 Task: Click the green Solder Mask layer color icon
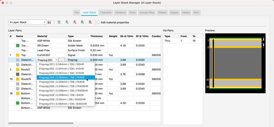[x=18, y=46]
